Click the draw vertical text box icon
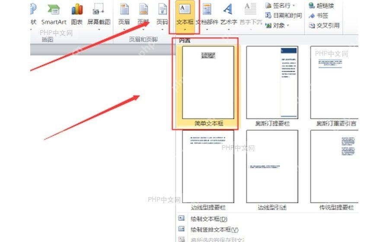This screenshot has height=242, width=389. click(x=182, y=229)
